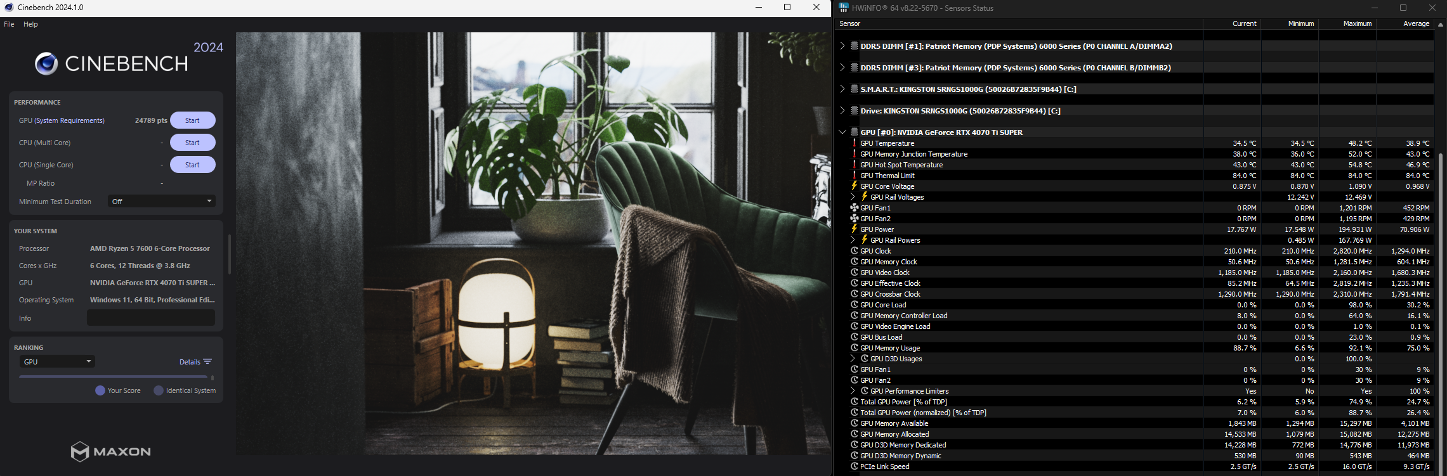The width and height of the screenshot is (1447, 476).
Task: Click the ranking Details filter link
Action: 190,362
